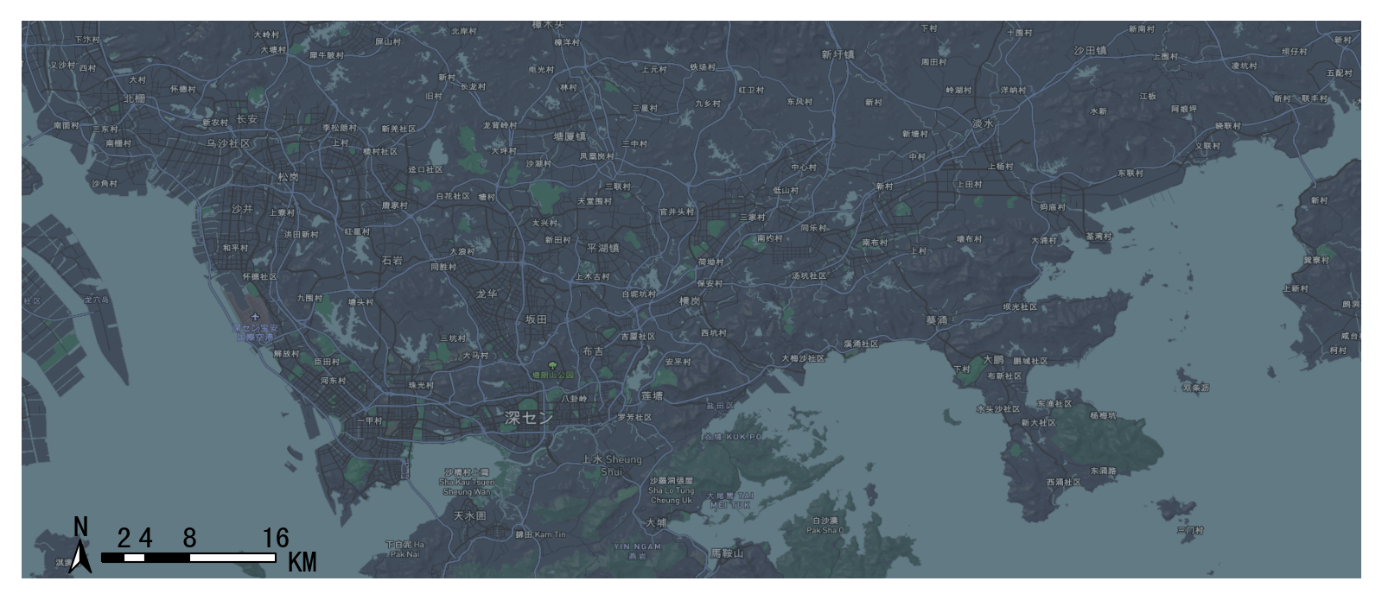Select the 布吉 label
This screenshot has height=600, width=1382.
[x=594, y=351]
